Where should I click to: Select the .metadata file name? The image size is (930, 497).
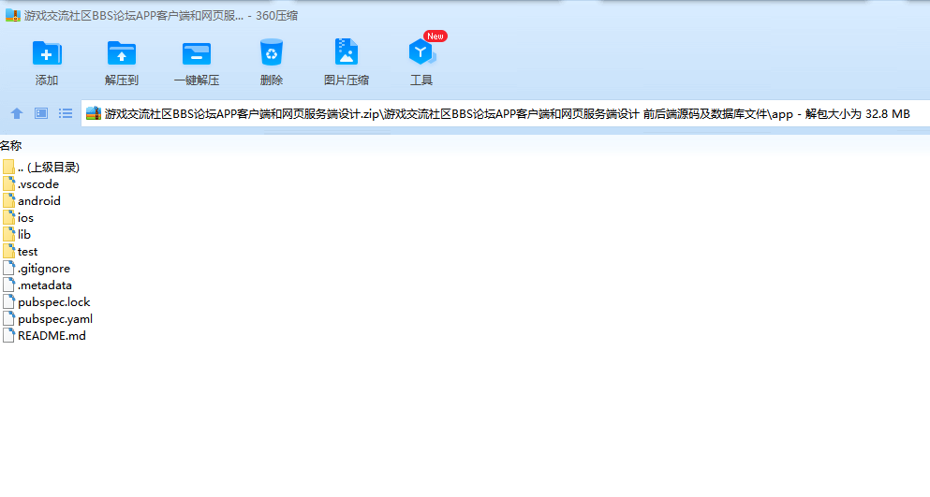(x=44, y=285)
